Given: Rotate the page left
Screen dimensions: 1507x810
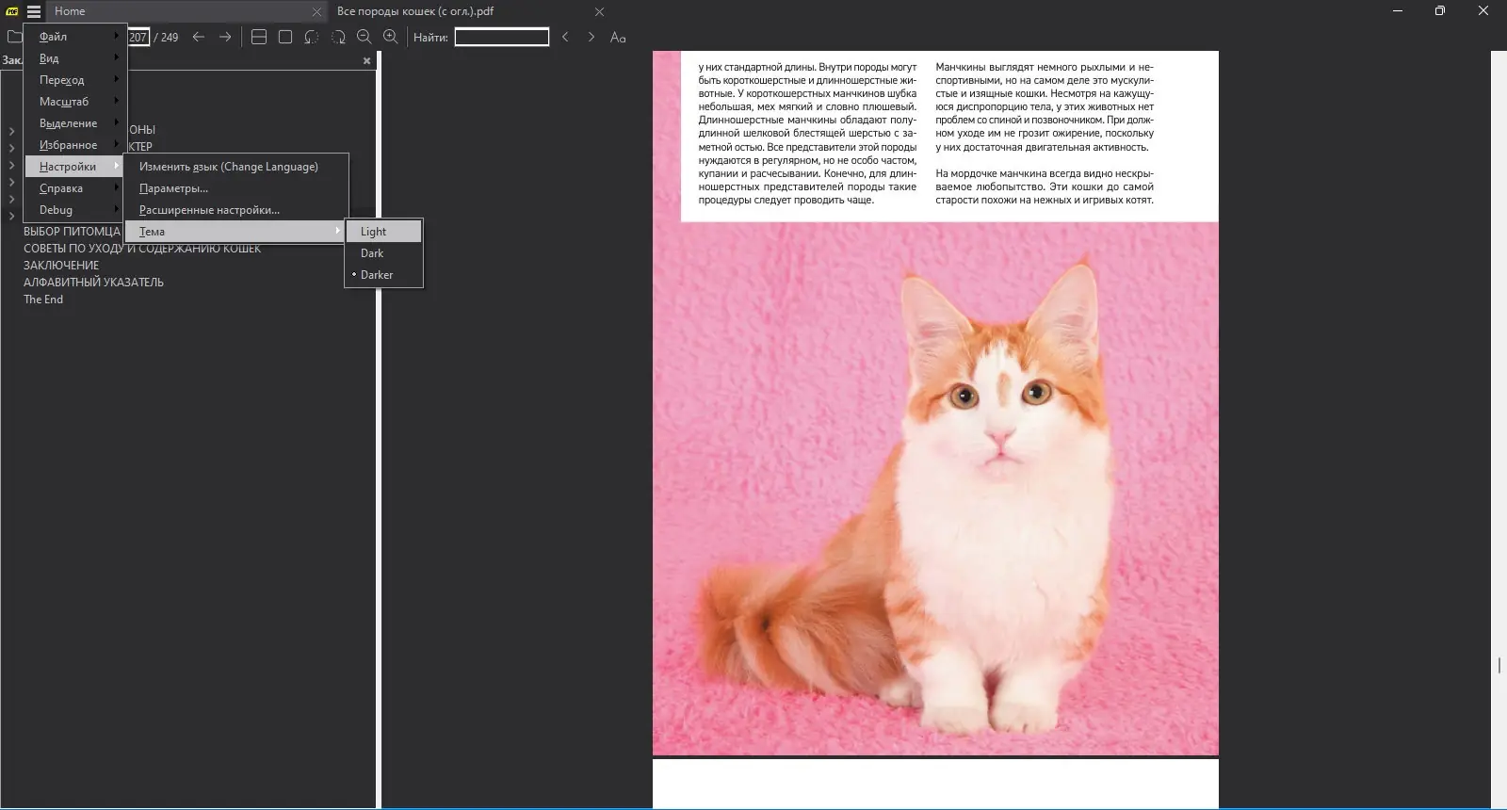Looking at the screenshot, I should coord(312,37).
